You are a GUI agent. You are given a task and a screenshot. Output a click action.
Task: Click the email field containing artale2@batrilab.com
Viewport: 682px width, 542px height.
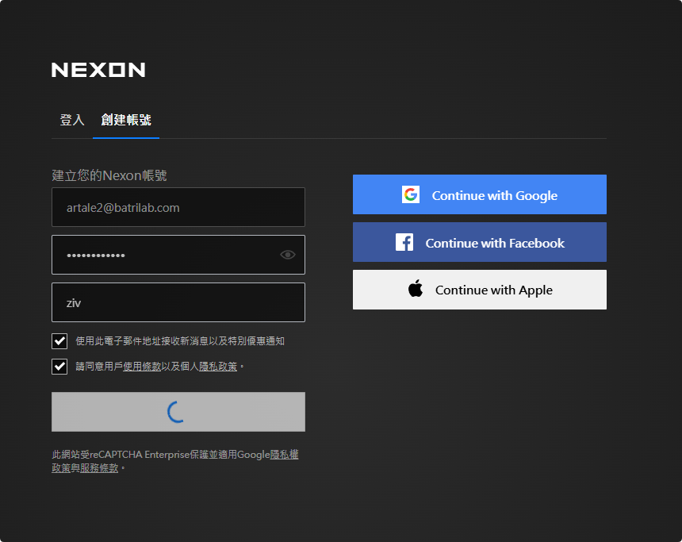pyautogui.click(x=178, y=207)
